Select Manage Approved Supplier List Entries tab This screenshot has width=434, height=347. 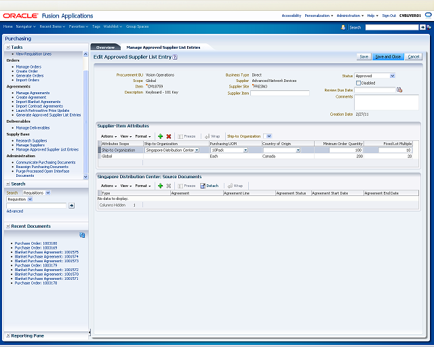point(163,47)
